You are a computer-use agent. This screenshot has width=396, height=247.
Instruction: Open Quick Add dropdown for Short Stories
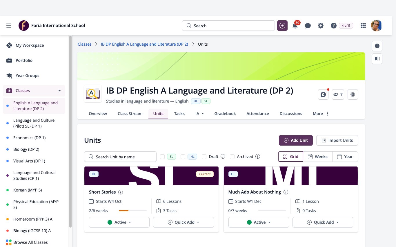(x=184, y=222)
